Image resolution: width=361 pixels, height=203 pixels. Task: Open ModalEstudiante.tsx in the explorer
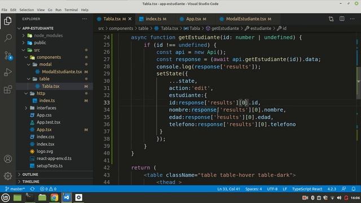pyautogui.click(x=61, y=72)
